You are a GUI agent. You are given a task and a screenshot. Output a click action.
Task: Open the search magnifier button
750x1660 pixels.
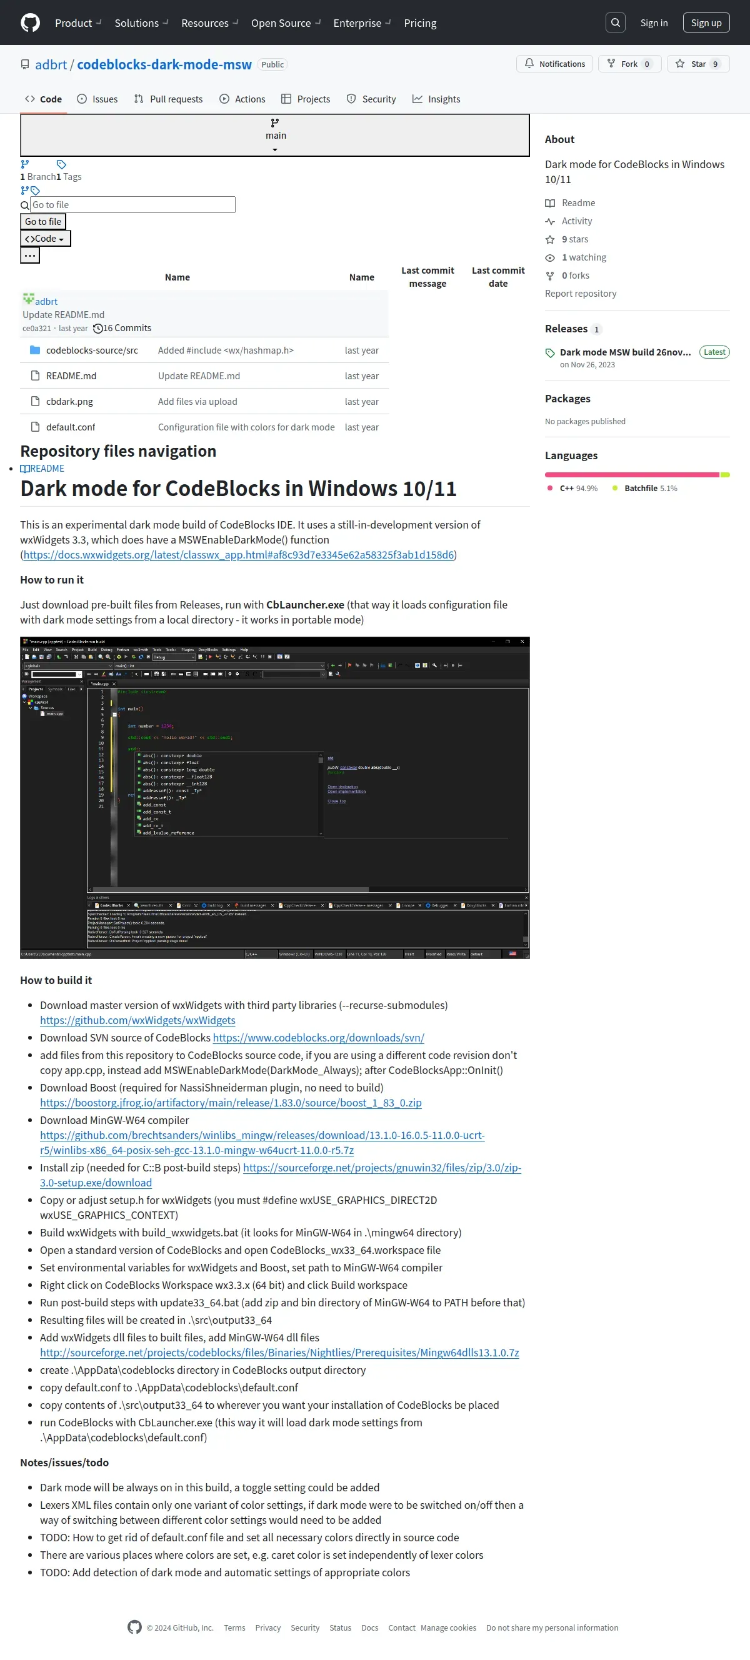615,22
